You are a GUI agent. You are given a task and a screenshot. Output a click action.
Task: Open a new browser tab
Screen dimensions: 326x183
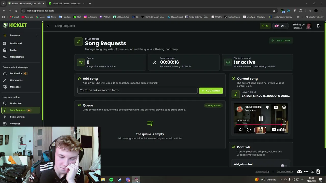90,4
